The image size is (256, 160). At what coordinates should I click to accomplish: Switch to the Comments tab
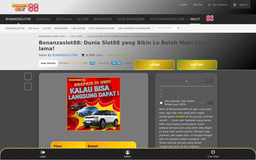(x=104, y=63)
